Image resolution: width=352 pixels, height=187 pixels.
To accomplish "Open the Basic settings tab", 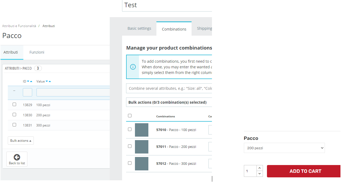I will click(x=139, y=28).
